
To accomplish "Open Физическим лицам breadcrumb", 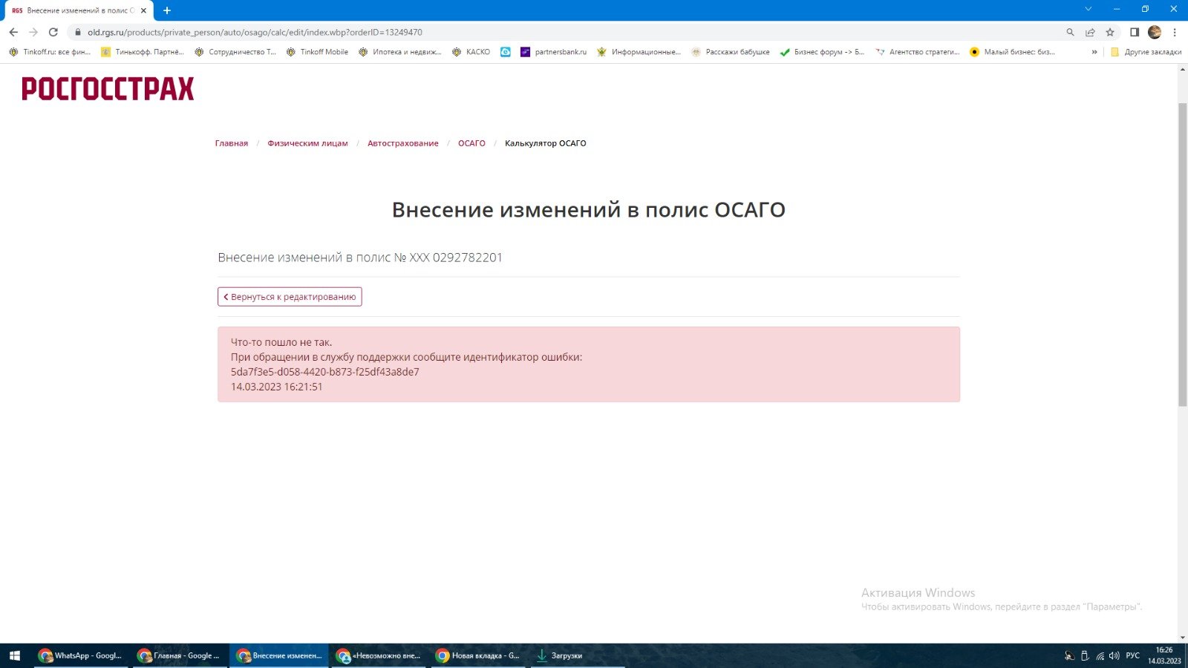I will click(x=307, y=143).
